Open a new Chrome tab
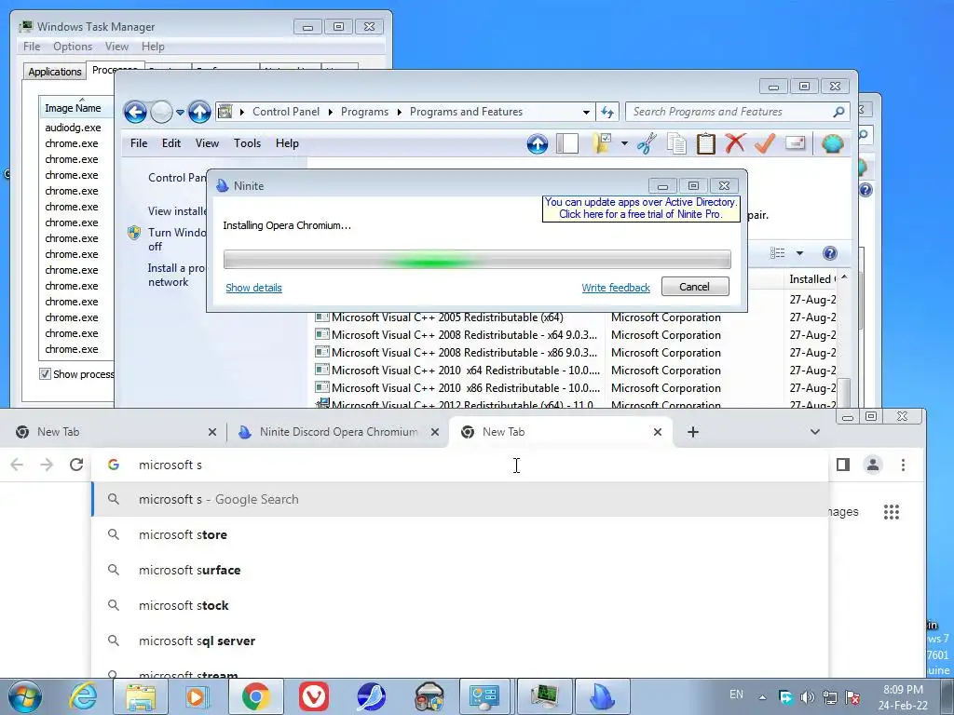The height and width of the screenshot is (715, 954). point(693,432)
